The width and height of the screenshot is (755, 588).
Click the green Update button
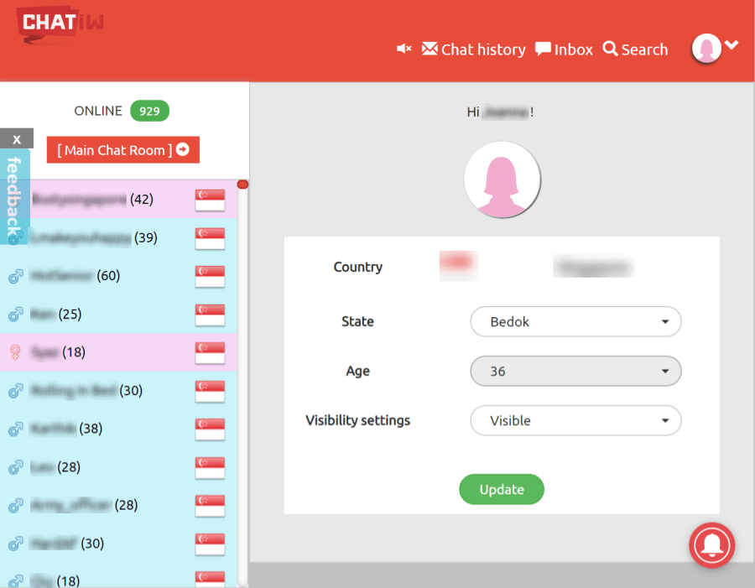pyautogui.click(x=501, y=490)
